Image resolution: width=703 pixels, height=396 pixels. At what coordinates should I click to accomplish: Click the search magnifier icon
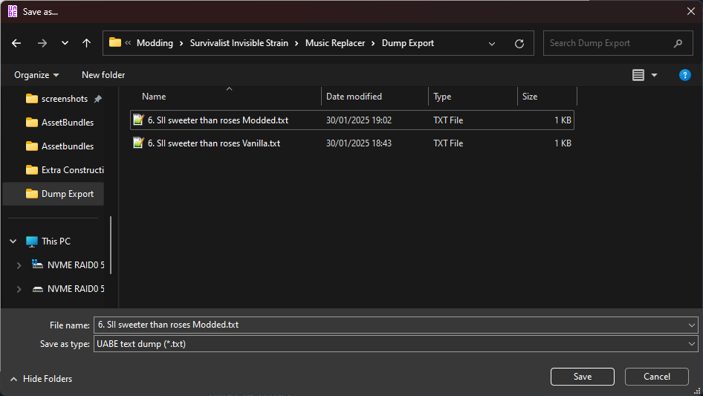678,43
